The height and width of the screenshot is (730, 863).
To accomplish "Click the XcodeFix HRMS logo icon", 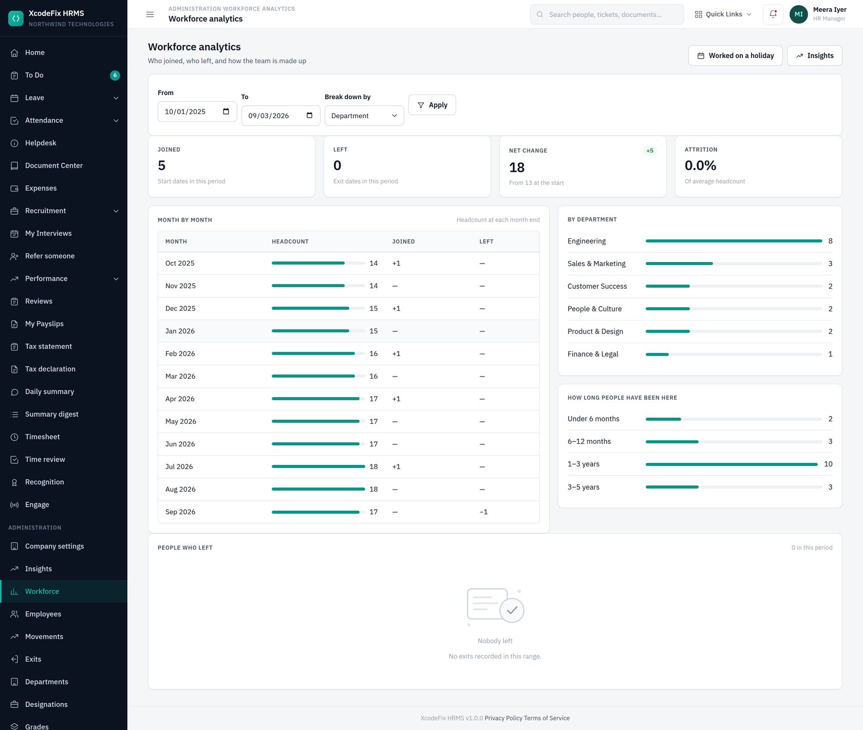I will 16,18.
